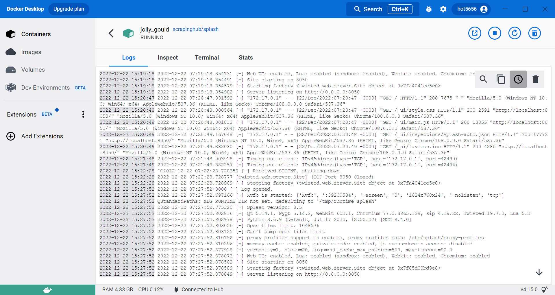Toggle timestamps display in logs

(518, 79)
